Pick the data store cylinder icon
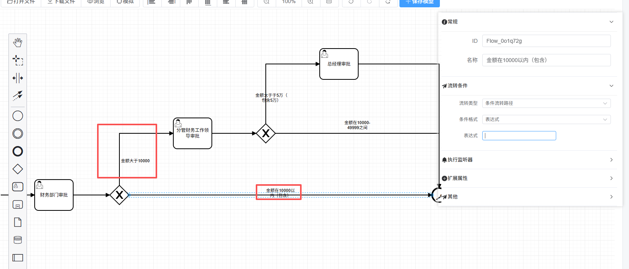This screenshot has height=269, width=629. pyautogui.click(x=18, y=240)
